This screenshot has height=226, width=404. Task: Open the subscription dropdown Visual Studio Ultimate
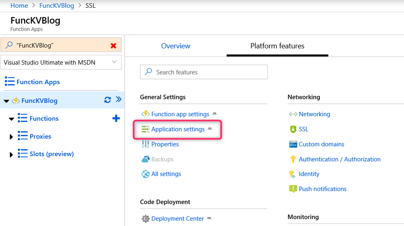point(61,62)
